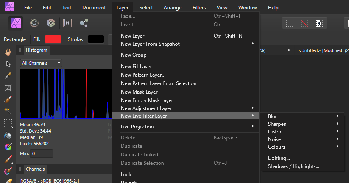Open the File menu

28,8
